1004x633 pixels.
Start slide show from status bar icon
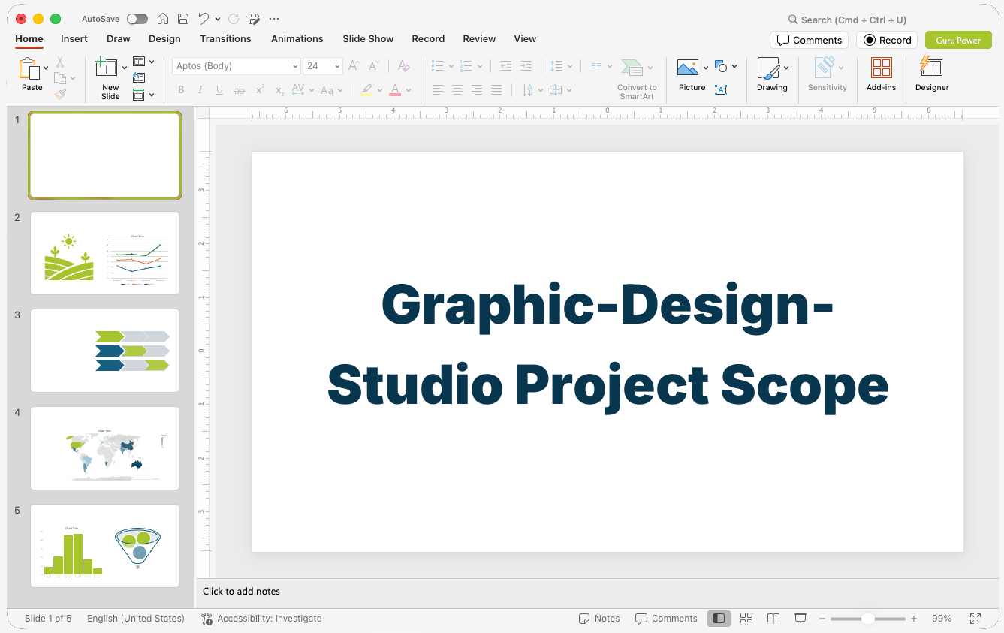pos(800,619)
